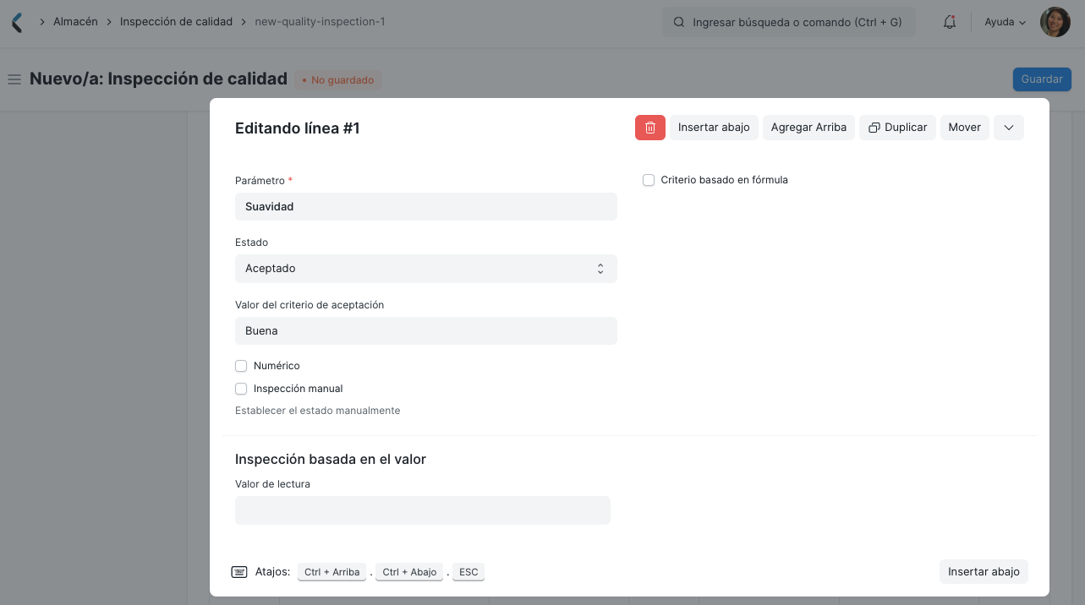Open the Estado dropdown showing Aceptado

pyautogui.click(x=426, y=269)
